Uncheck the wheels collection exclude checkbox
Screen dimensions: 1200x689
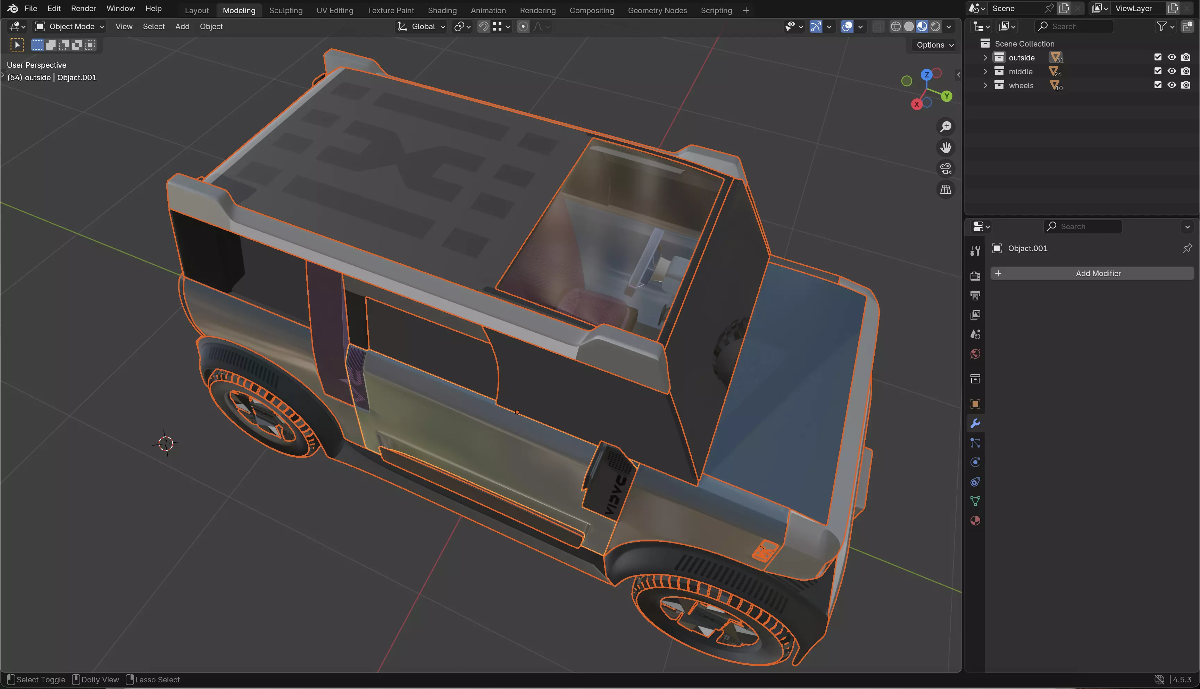click(1158, 85)
